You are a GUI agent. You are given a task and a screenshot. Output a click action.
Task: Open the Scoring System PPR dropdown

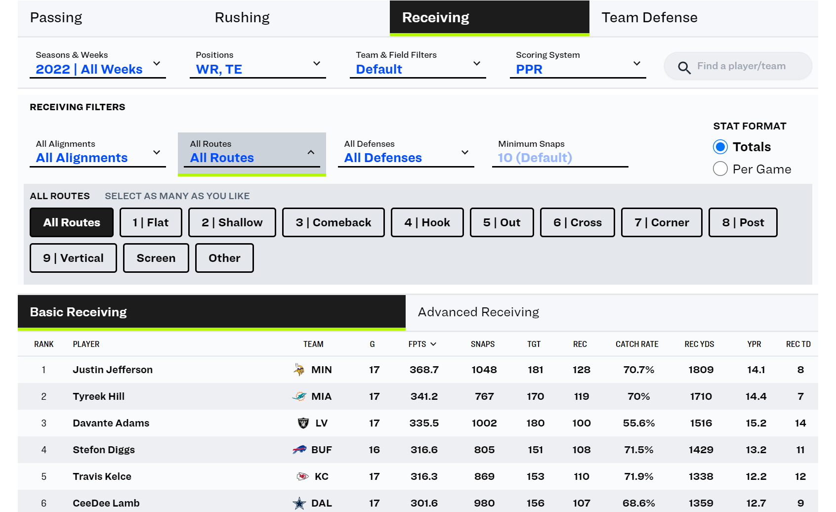click(578, 63)
